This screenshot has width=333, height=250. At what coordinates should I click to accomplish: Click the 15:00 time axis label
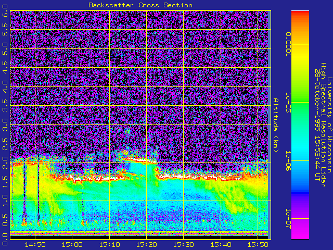72,245
